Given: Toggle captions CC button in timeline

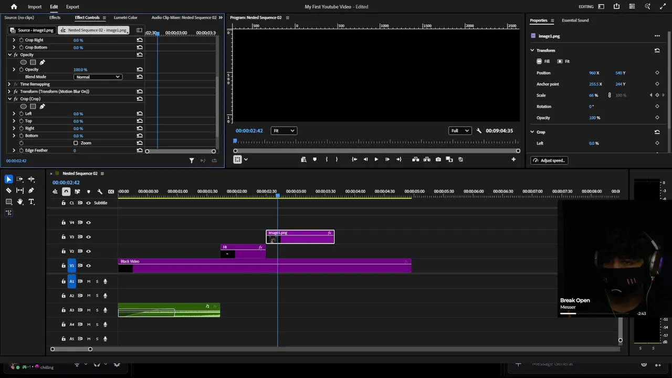Looking at the screenshot, I should pos(111,192).
